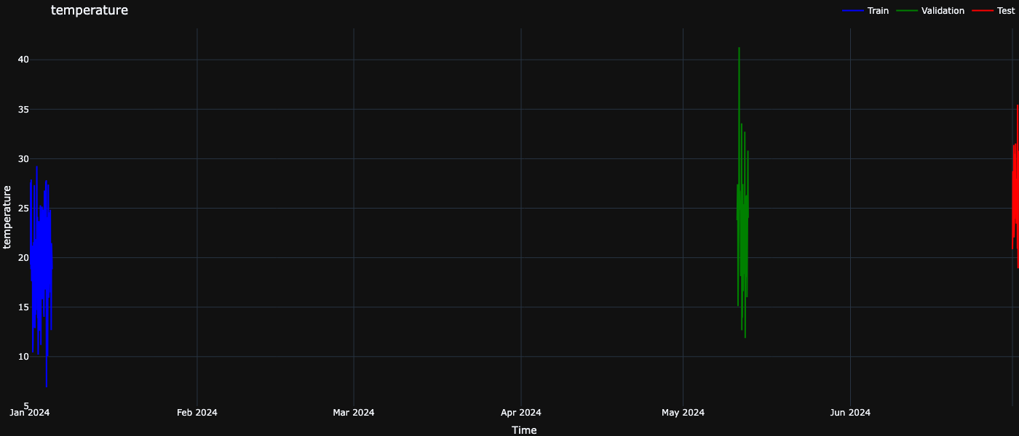Screen dimensions: 1019x436
Task: Click the '40' y-axis tick label
Action: coord(23,60)
